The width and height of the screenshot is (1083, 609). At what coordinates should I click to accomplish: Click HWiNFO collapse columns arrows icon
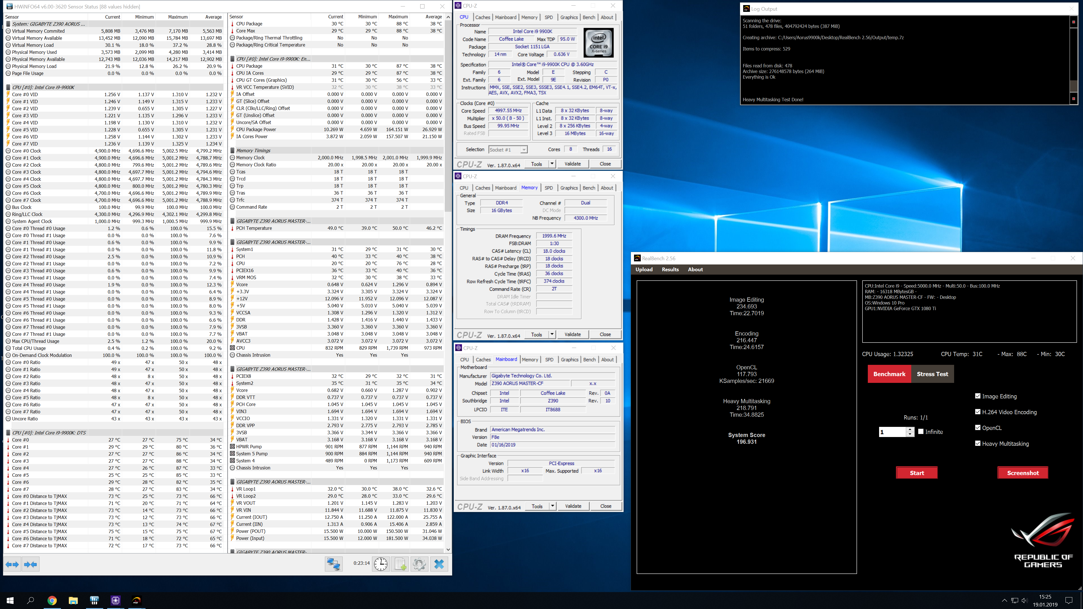tap(30, 564)
